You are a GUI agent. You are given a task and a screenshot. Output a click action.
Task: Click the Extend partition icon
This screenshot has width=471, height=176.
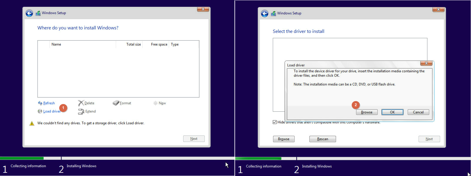coord(81,111)
